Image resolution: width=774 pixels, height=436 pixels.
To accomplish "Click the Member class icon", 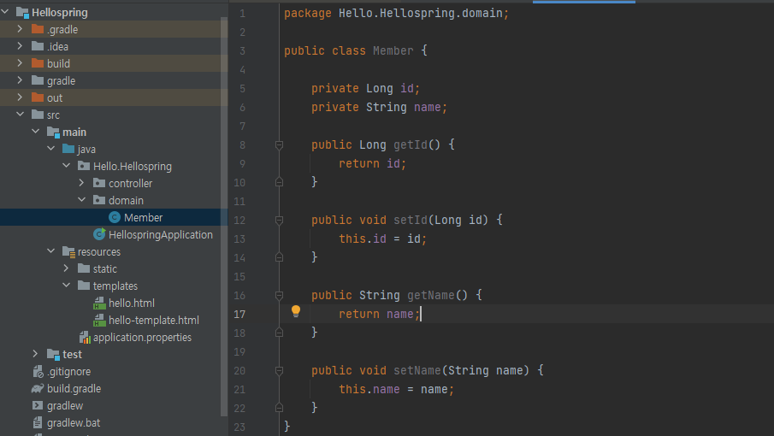I will pyautogui.click(x=115, y=217).
